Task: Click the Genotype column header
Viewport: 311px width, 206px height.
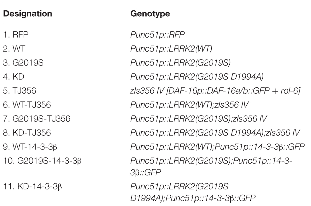Action: tap(150, 13)
